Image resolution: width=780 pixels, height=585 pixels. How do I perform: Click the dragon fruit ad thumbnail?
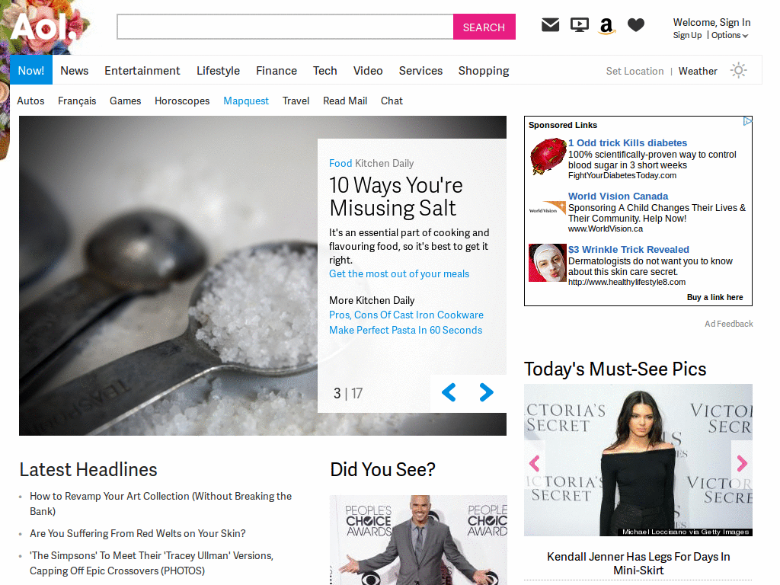click(548, 156)
